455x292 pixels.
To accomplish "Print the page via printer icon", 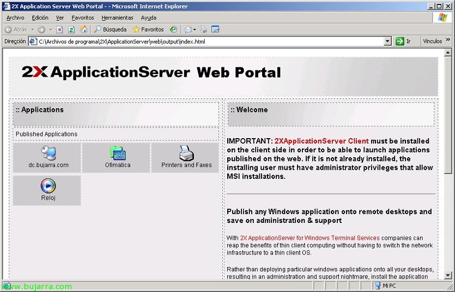I will [203, 29].
